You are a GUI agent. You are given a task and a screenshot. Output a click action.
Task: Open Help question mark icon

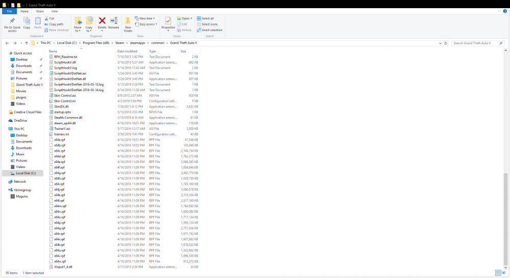505,11
